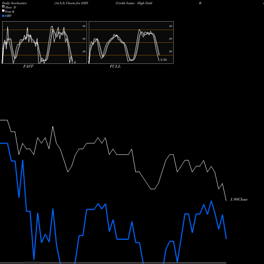Image resolution: width=264 pixels, height=264 pixels.
Task: Click the blue OBV legend swatch
Action: click(3, 16)
